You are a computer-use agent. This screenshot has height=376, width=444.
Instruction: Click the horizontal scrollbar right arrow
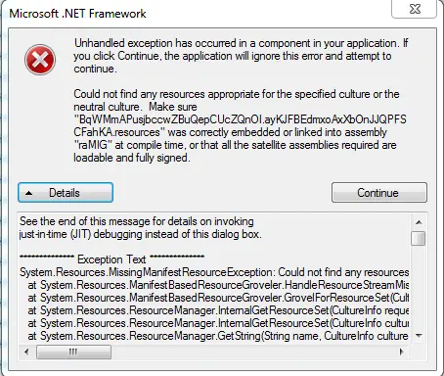(x=402, y=352)
